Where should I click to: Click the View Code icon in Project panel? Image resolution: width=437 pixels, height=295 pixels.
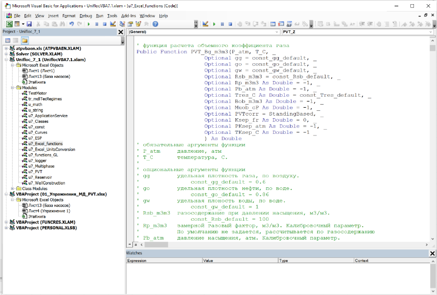(7, 40)
